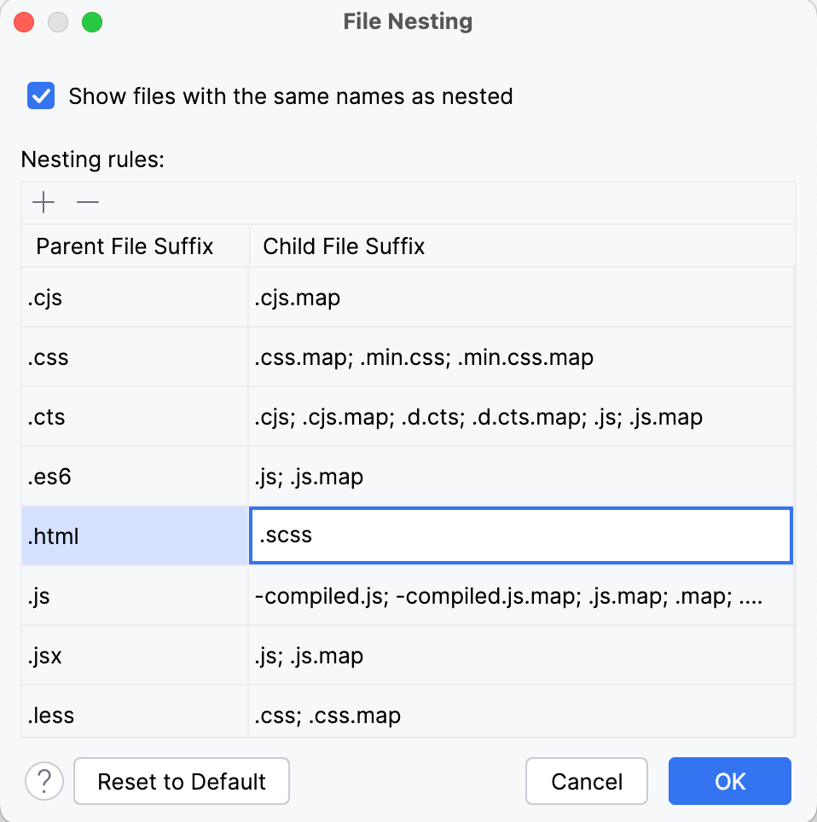Click the red close traffic light
This screenshot has width=817, height=822.
click(24, 22)
